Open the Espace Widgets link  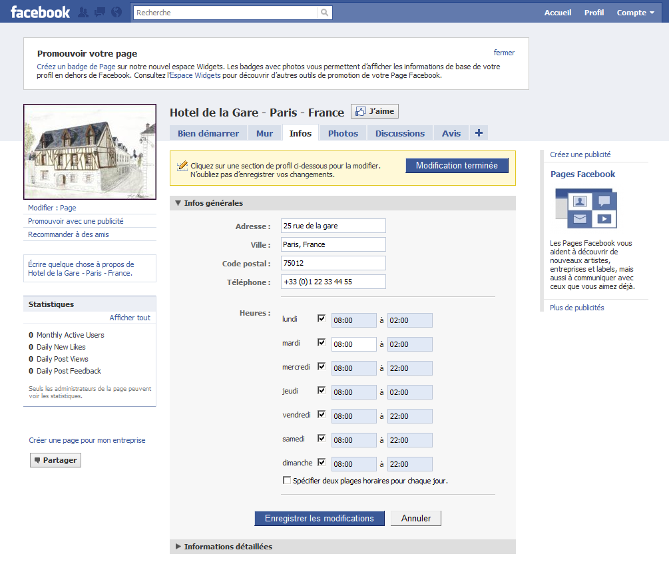click(195, 75)
